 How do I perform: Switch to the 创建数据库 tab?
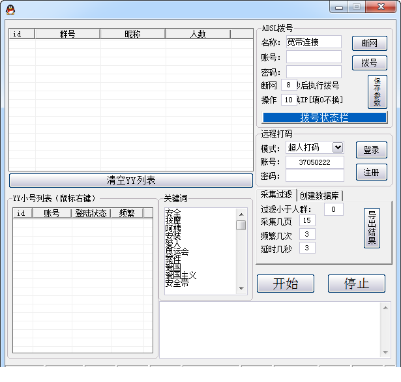319,196
